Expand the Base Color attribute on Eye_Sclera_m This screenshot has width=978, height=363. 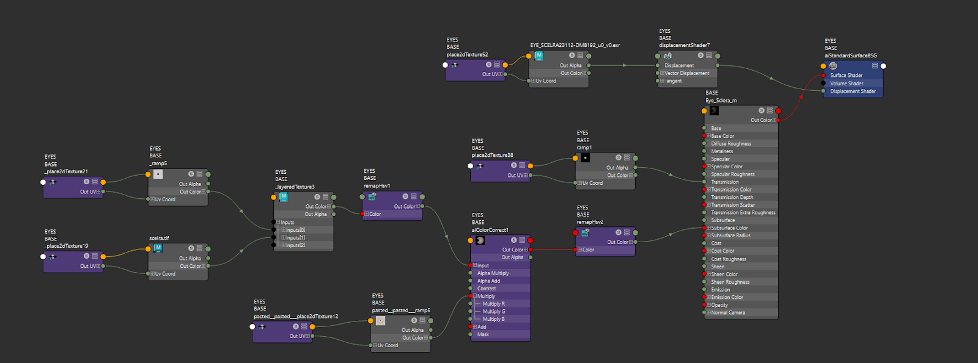709,136
